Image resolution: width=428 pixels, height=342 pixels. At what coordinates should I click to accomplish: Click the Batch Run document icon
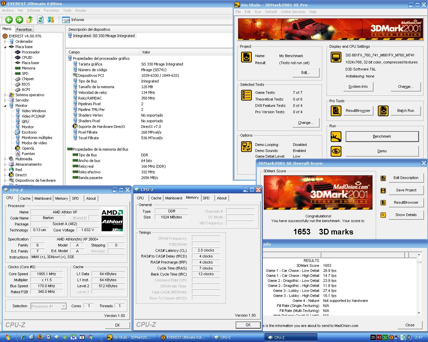(x=383, y=111)
